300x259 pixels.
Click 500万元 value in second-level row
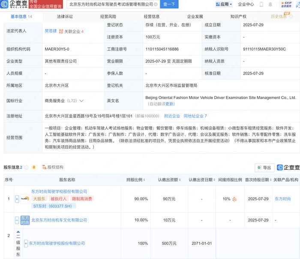pyautogui.click(x=169, y=244)
